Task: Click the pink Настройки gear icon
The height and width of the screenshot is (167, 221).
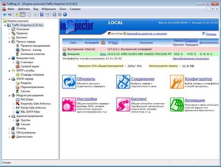Action: [69, 105]
